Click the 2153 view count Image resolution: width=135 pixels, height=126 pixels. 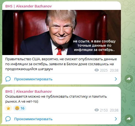click(104, 110)
